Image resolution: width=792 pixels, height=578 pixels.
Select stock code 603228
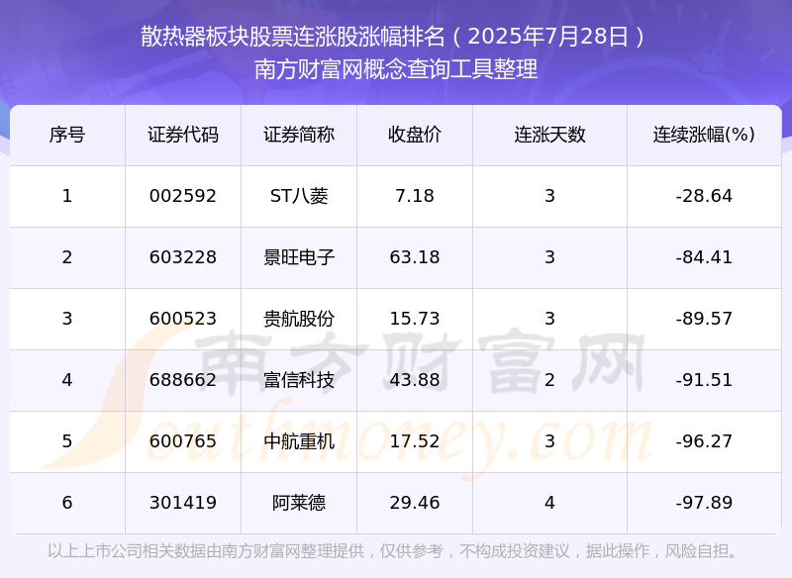coord(183,257)
